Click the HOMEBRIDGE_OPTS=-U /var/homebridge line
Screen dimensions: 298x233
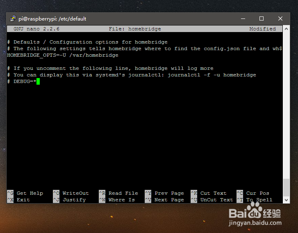[x=63, y=55]
